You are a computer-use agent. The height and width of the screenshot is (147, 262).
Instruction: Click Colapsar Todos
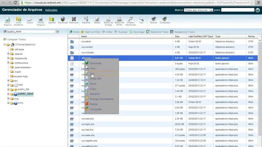click(15, 39)
